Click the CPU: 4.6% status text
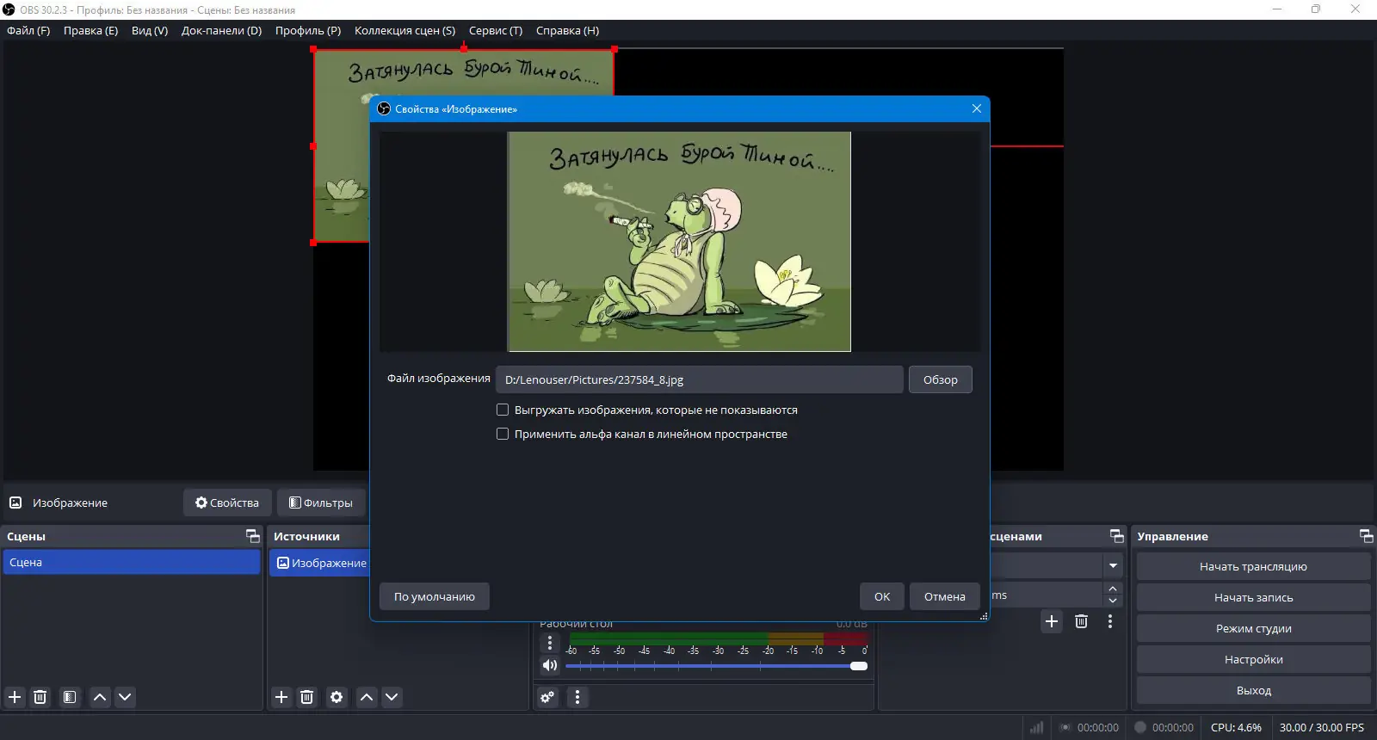1377x740 pixels. pos(1236,727)
